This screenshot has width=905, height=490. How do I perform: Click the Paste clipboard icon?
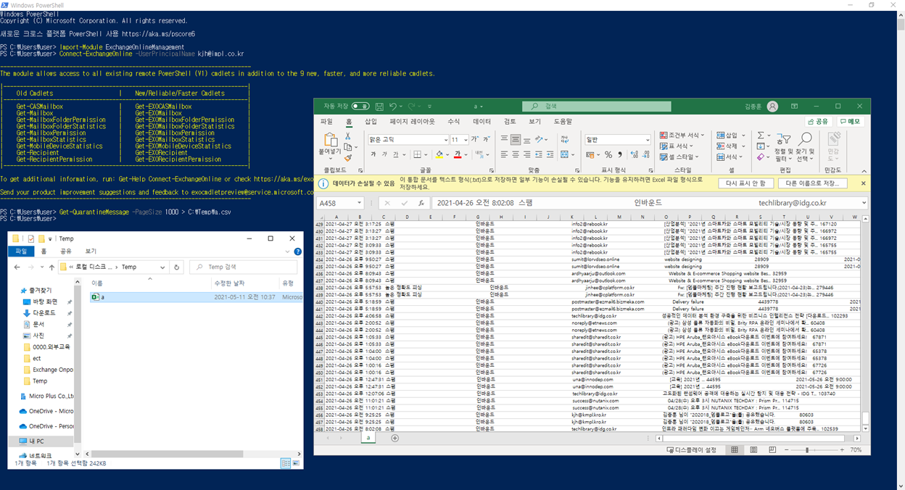tap(330, 139)
